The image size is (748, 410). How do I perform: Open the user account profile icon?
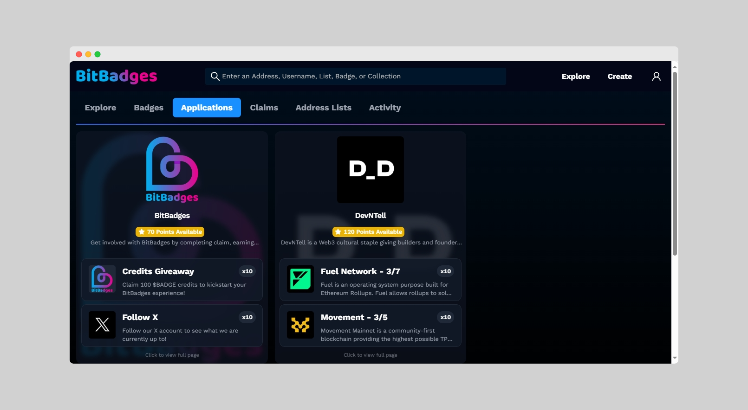click(x=656, y=77)
